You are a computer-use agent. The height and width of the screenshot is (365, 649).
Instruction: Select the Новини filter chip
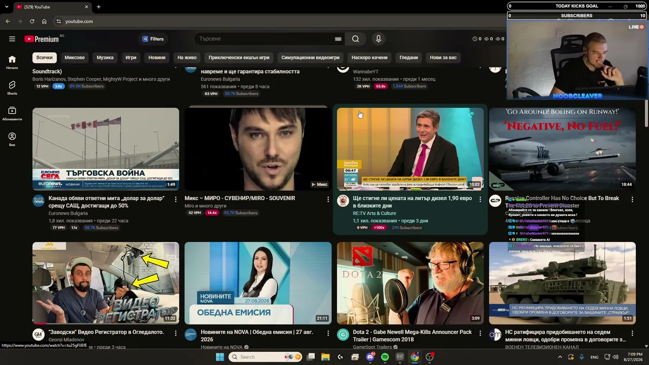click(x=157, y=57)
